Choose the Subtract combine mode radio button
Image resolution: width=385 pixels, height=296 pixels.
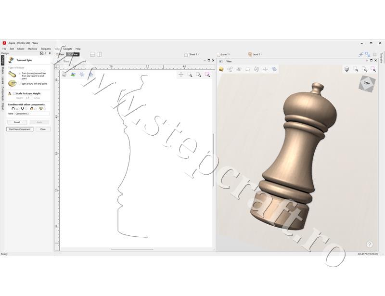click(x=26, y=109)
